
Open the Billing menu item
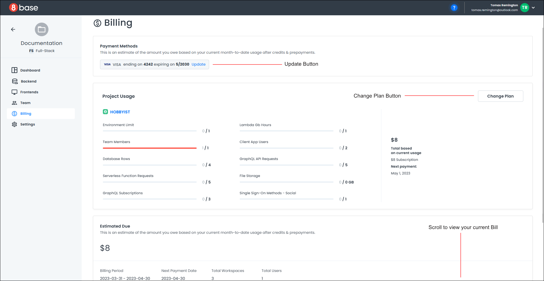tap(26, 114)
